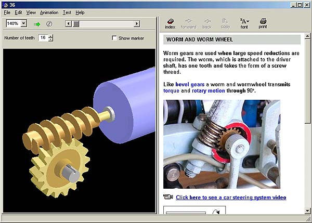Click the video camera icon beside link
The height and width of the screenshot is (223, 312).
[168, 197]
